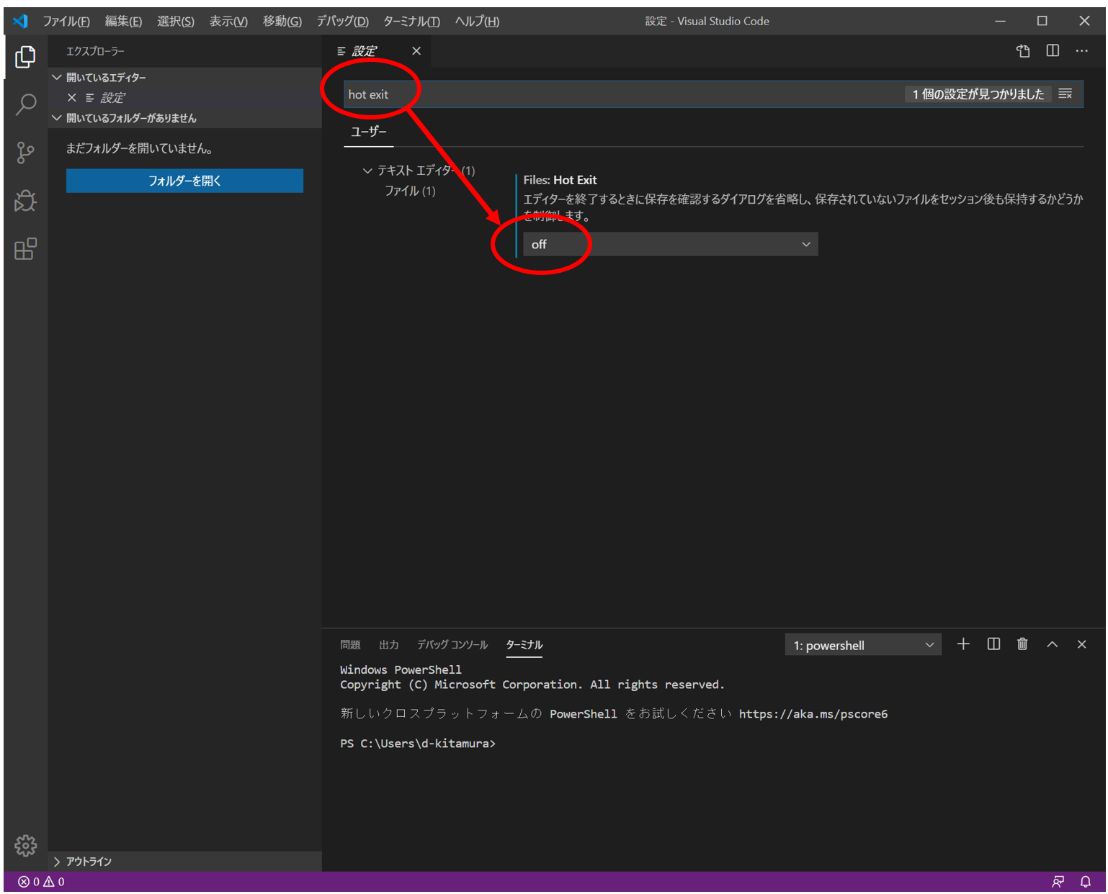Kill the terminal with trash icon
Image resolution: width=1108 pixels, height=894 pixels.
point(1022,644)
